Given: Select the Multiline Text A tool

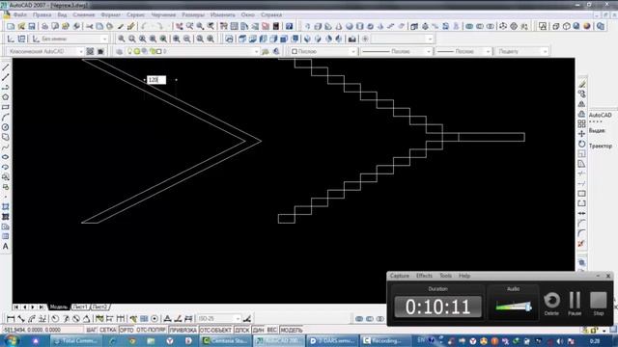Looking at the screenshot, I should tap(6, 247).
